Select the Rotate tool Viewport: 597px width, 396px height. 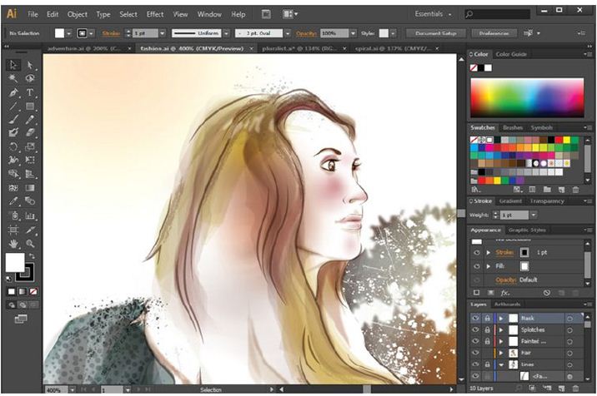13,146
